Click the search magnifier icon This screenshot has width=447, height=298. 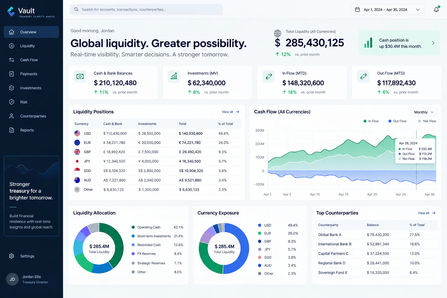pos(76,9)
